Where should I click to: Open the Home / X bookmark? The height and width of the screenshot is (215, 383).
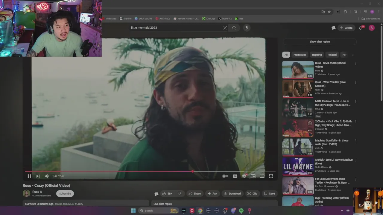pyautogui.click(x=225, y=19)
